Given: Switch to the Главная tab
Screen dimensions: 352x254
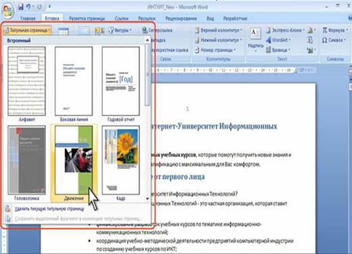Looking at the screenshot, I should [28, 18].
